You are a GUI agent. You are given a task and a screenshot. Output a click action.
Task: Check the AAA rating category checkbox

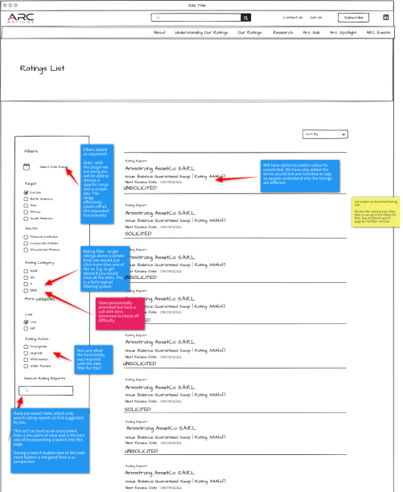click(x=26, y=271)
